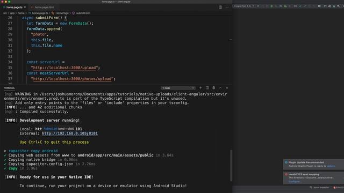Open the http://localhost:3000/upload URL in code
Image resolution: width=344 pixels, height=193 pixels.
point(64,68)
